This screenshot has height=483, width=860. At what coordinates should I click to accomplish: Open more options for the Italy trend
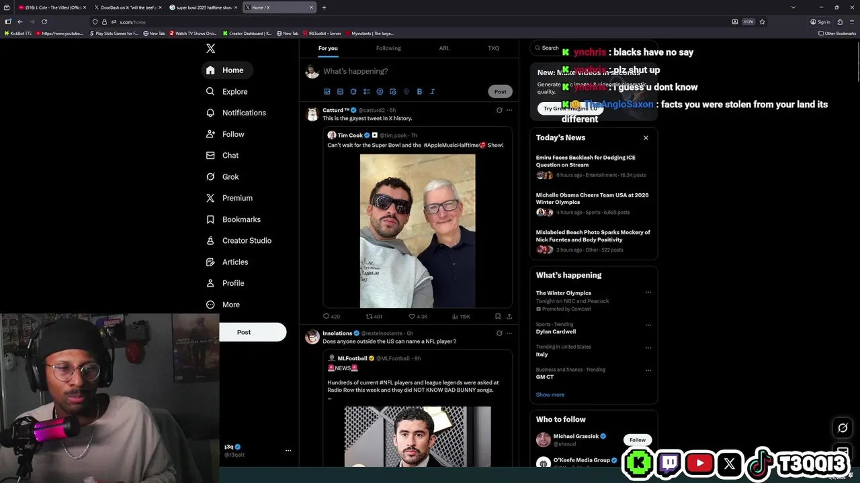click(x=648, y=347)
